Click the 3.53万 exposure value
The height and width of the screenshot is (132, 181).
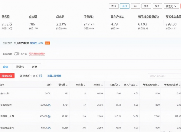click(7, 24)
